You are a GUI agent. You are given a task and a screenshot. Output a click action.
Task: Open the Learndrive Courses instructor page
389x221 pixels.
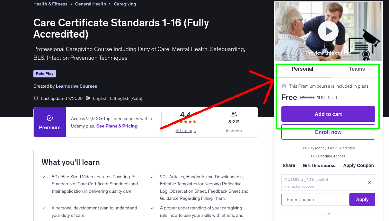coord(76,86)
